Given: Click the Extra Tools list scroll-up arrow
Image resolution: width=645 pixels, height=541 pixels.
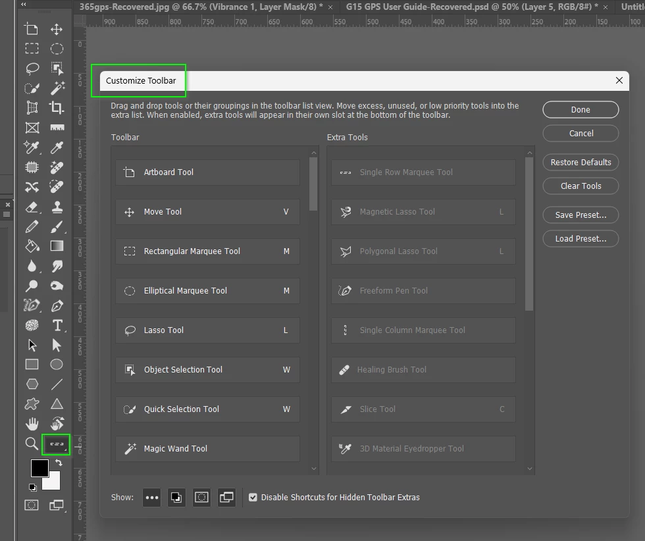Looking at the screenshot, I should pyautogui.click(x=530, y=153).
